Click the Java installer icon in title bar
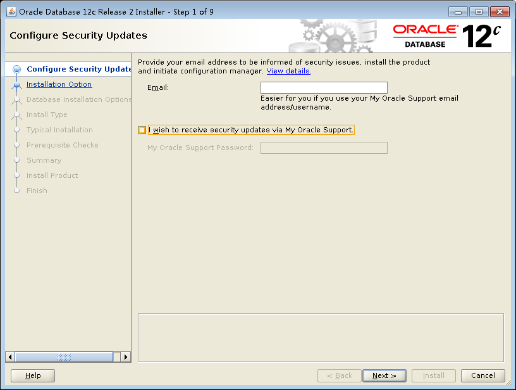The height and width of the screenshot is (390, 516). 11,12
